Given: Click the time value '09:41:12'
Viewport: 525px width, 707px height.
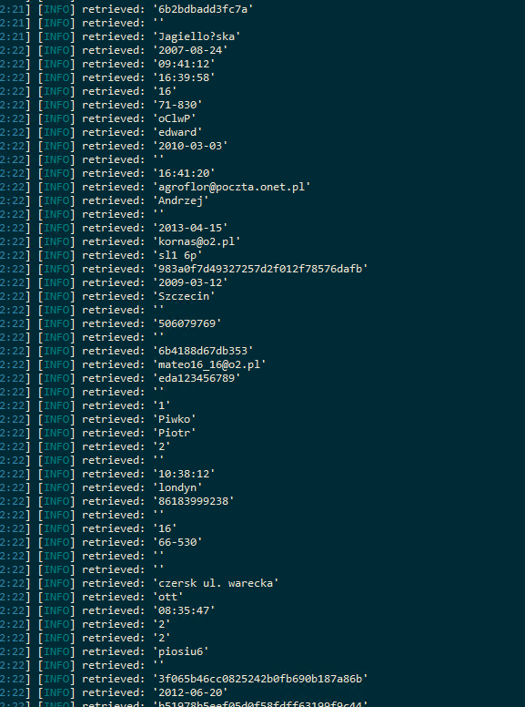Looking at the screenshot, I should click(184, 64).
